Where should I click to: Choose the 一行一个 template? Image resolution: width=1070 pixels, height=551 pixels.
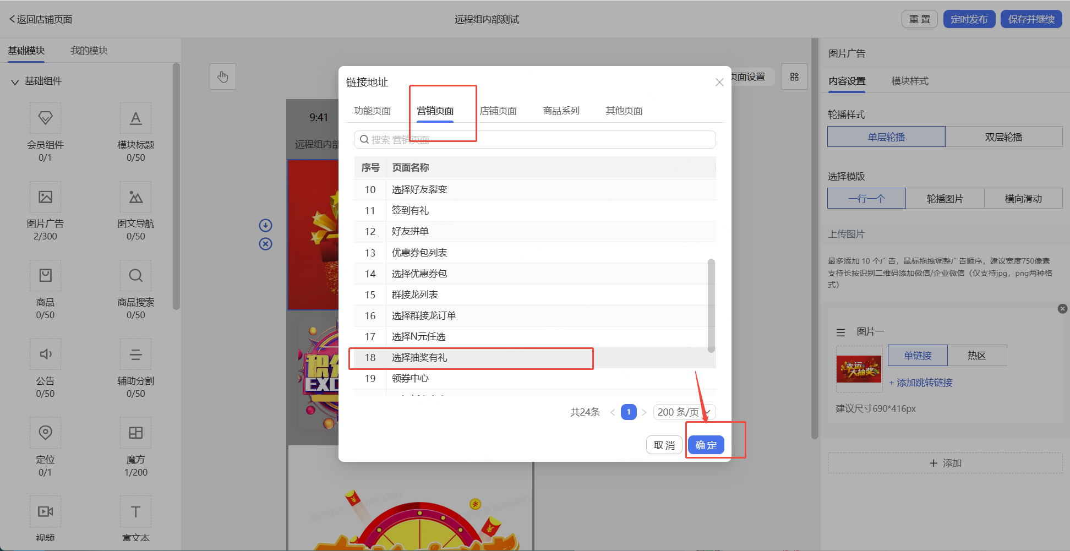[866, 198]
